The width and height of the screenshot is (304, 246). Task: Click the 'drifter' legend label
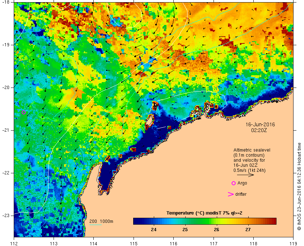241,194
